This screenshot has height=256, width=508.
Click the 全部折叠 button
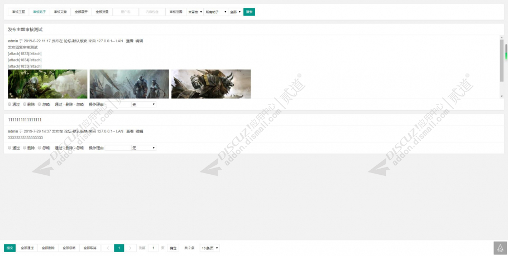pyautogui.click(x=102, y=12)
